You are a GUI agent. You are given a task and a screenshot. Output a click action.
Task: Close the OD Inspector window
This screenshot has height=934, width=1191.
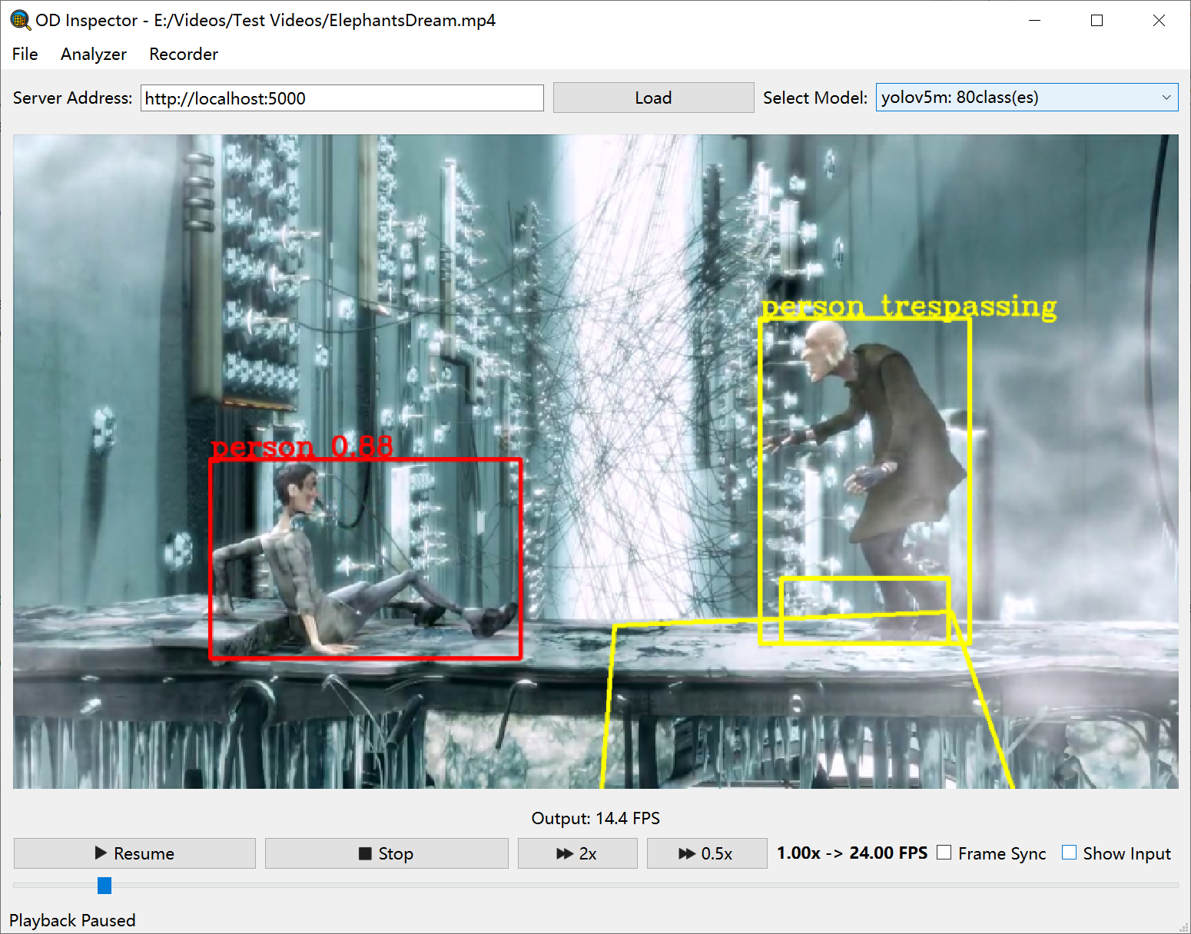(1159, 21)
